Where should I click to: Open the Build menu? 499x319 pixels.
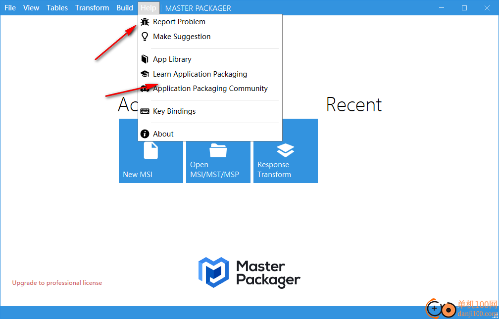[x=125, y=8]
